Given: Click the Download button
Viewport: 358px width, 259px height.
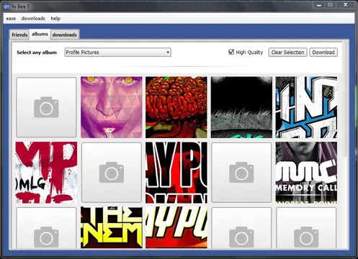Looking at the screenshot, I should [x=323, y=53].
